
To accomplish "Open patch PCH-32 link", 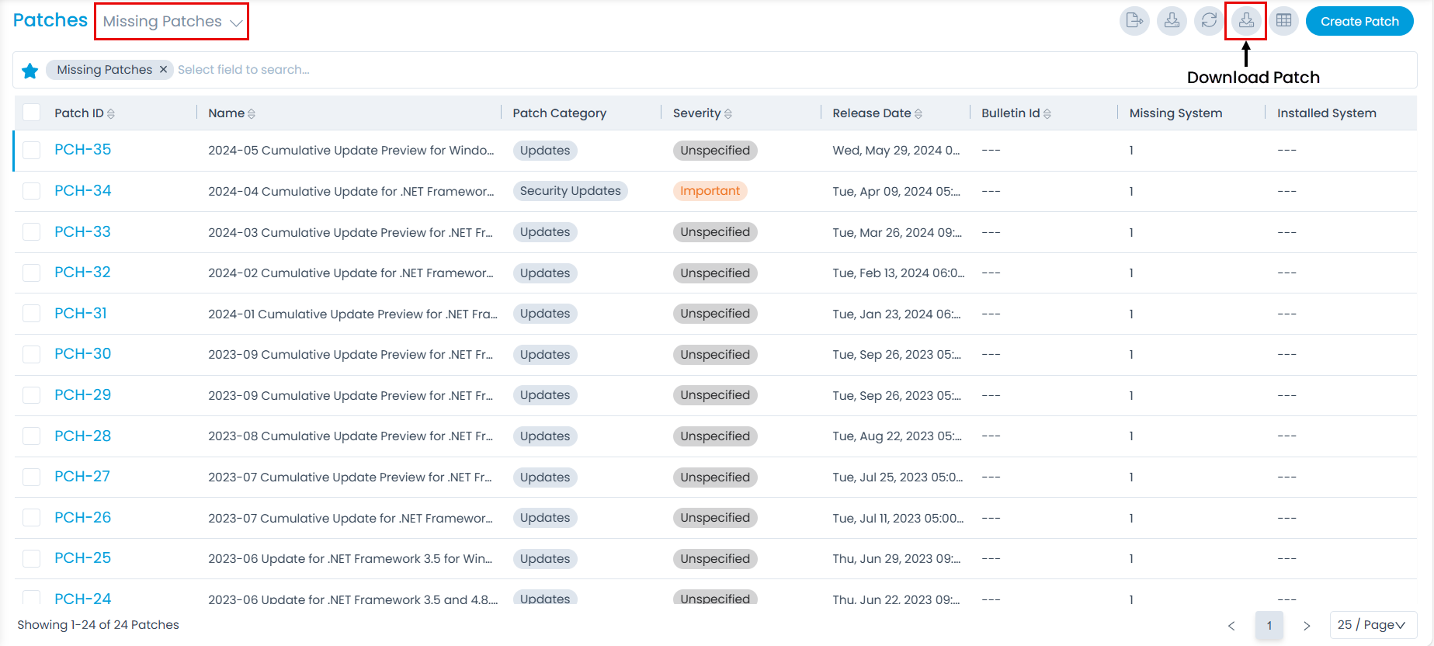I will [x=82, y=272].
